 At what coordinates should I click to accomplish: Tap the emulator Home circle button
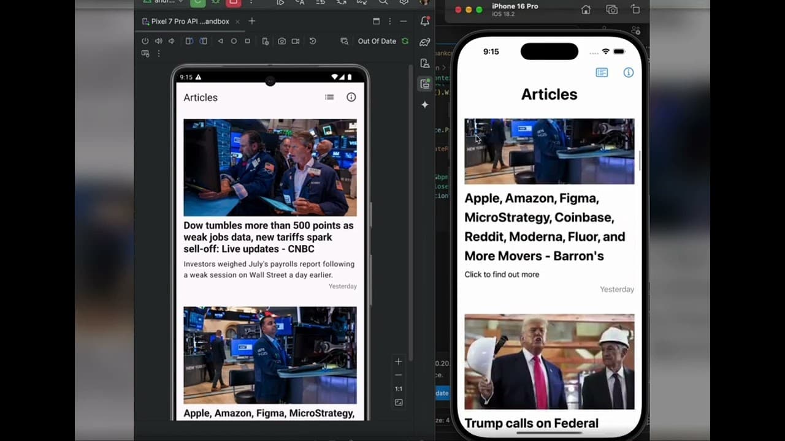pos(234,41)
